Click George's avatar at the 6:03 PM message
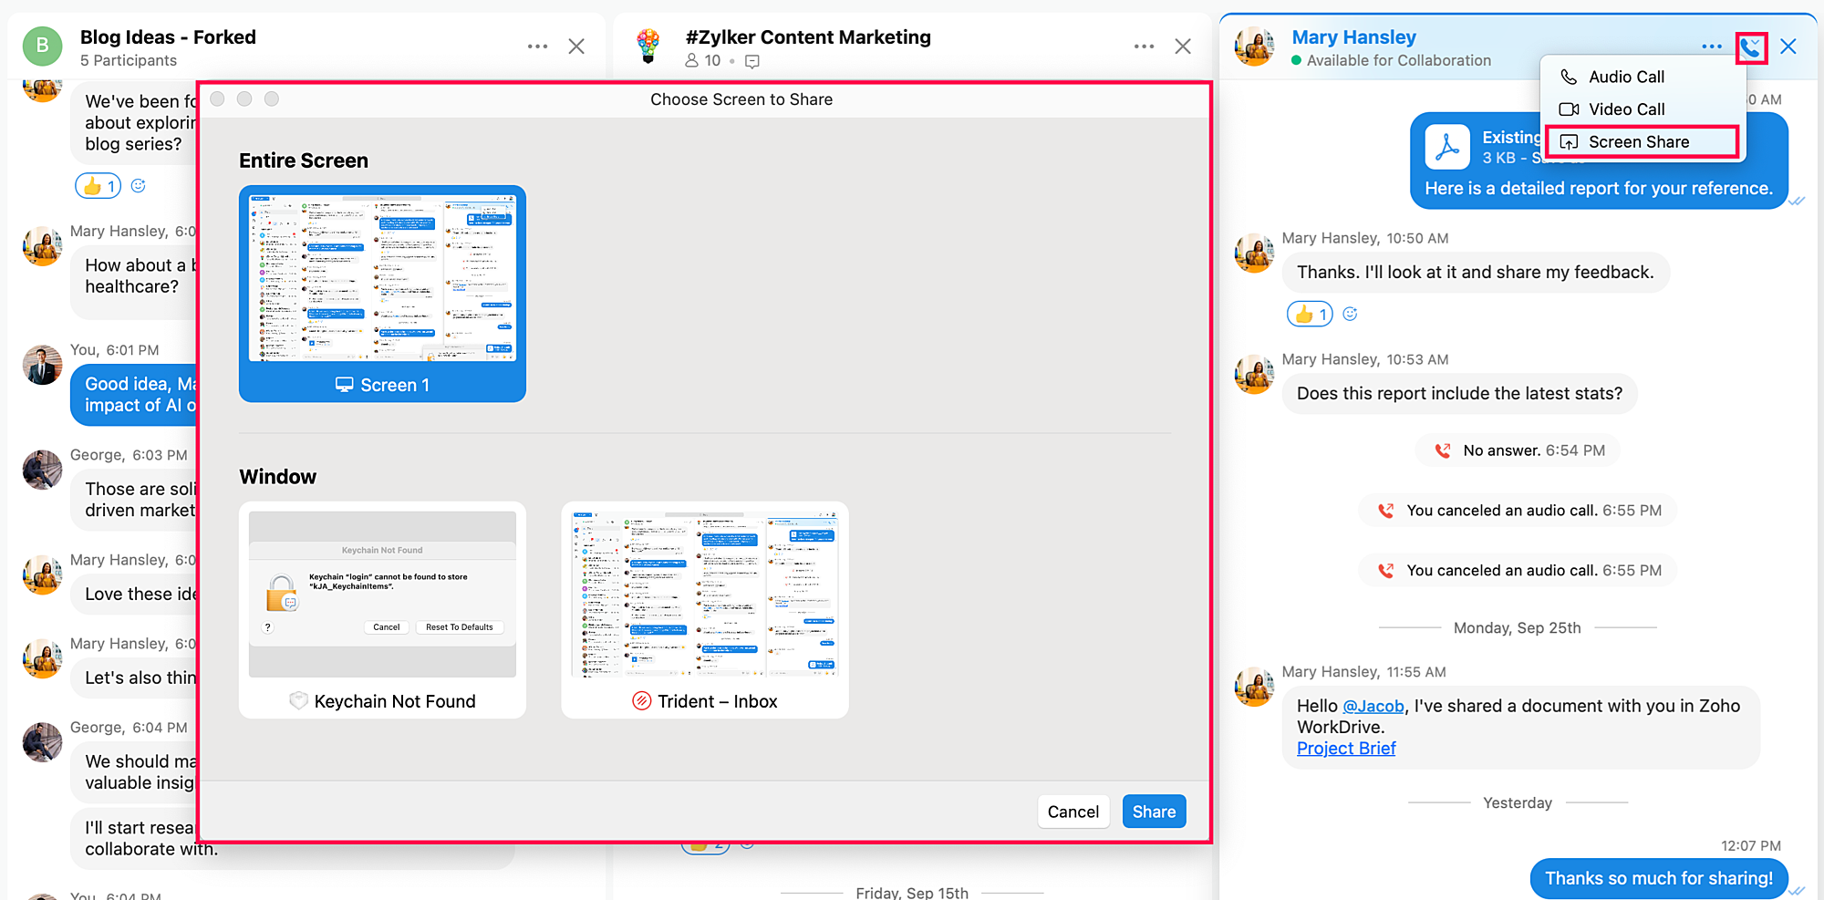This screenshot has height=900, width=1824. (x=42, y=470)
